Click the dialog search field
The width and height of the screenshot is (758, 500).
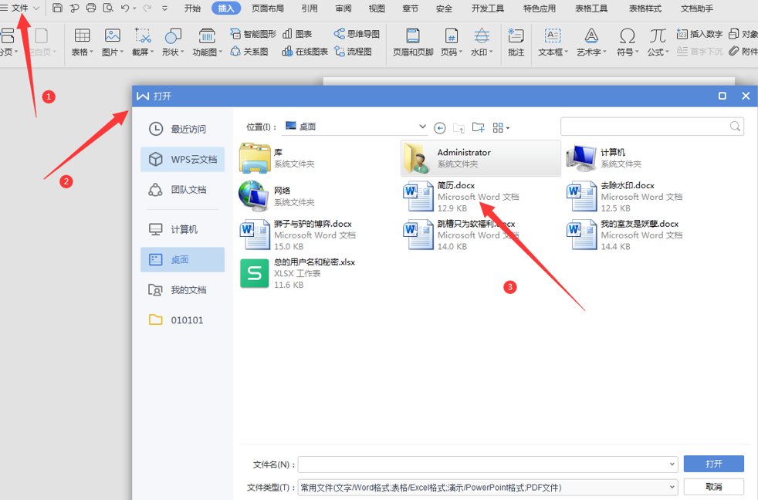coord(651,127)
